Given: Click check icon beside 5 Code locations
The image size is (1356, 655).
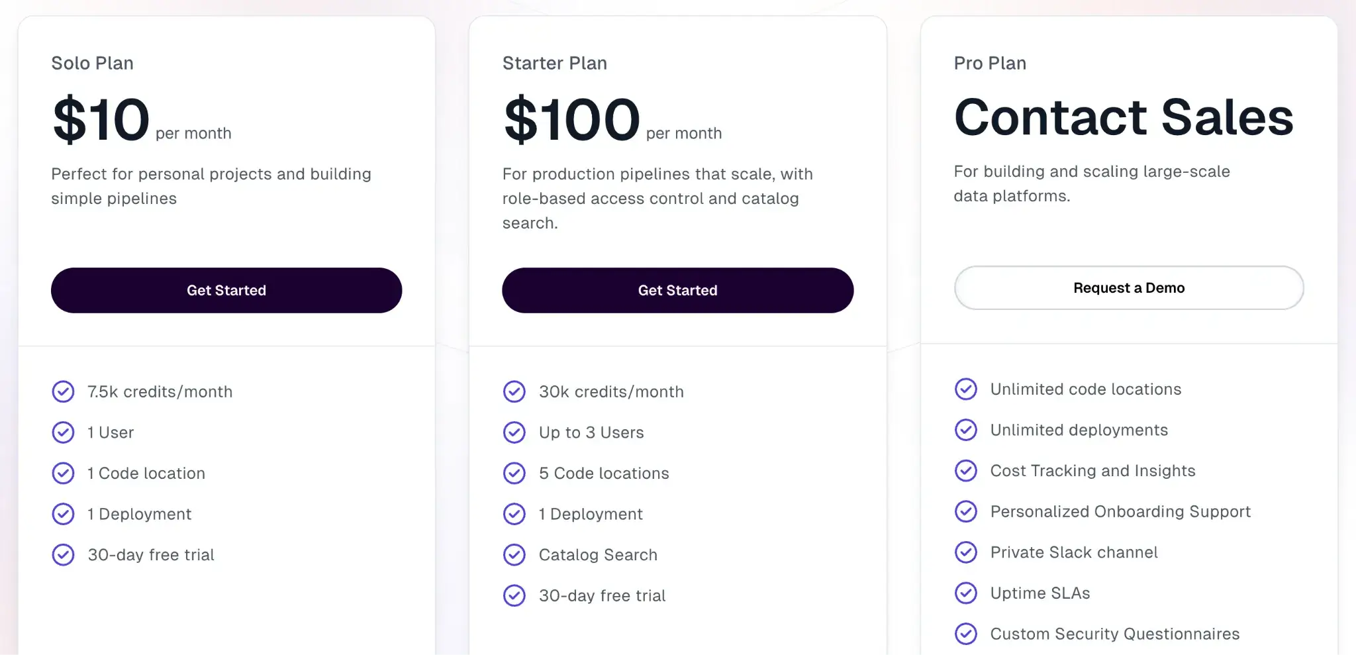Looking at the screenshot, I should [514, 473].
